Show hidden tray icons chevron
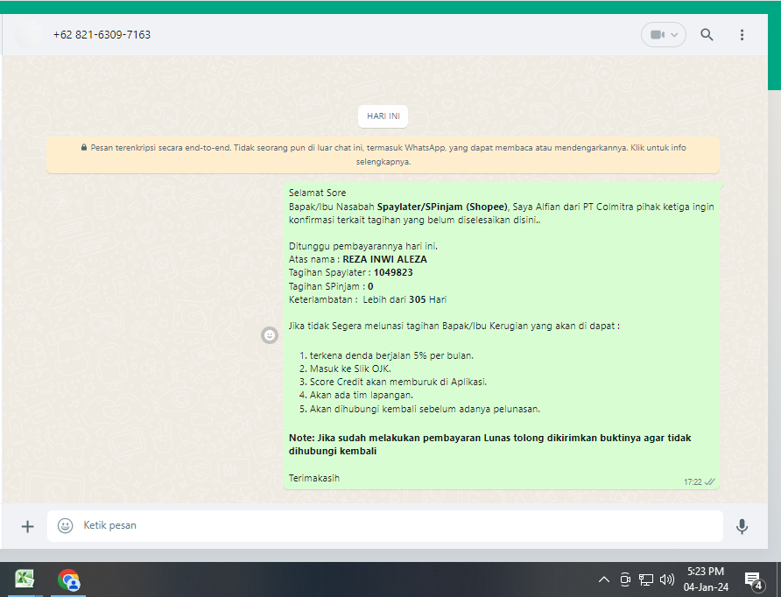 pyautogui.click(x=603, y=579)
